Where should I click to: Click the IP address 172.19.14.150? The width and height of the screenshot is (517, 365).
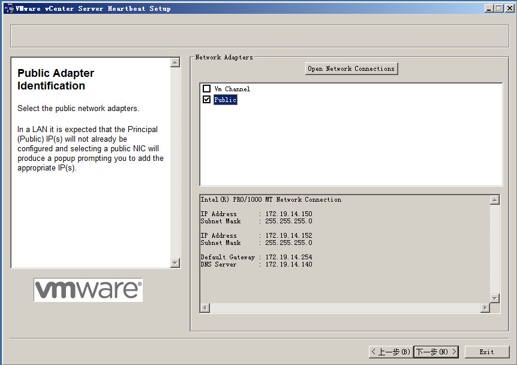pos(288,214)
